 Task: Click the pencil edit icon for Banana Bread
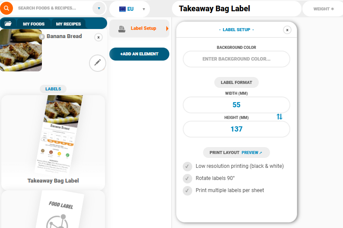98,63
